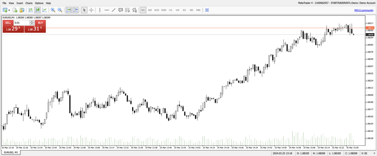Click the Zoom Out magnifier icon
The width and height of the screenshot is (377, 156).
coord(60,10)
